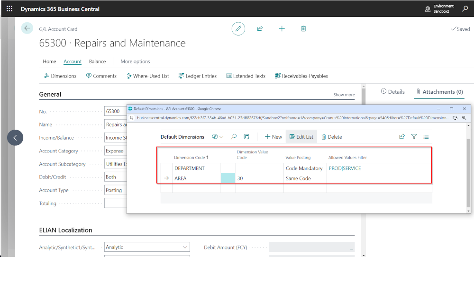Create new account with plus icon
The height and width of the screenshot is (284, 474).
[x=282, y=29]
